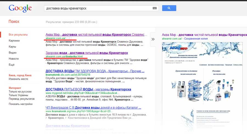Open 'Картинки' search category
This screenshot has height=134, width=247.
point(14,41)
